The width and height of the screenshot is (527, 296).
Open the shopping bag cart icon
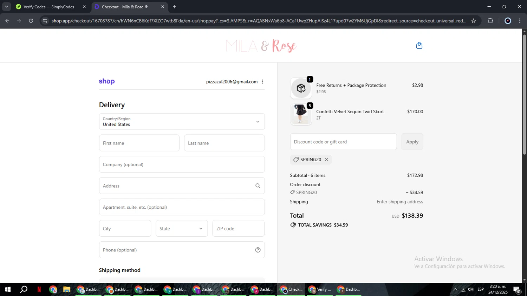419,46
